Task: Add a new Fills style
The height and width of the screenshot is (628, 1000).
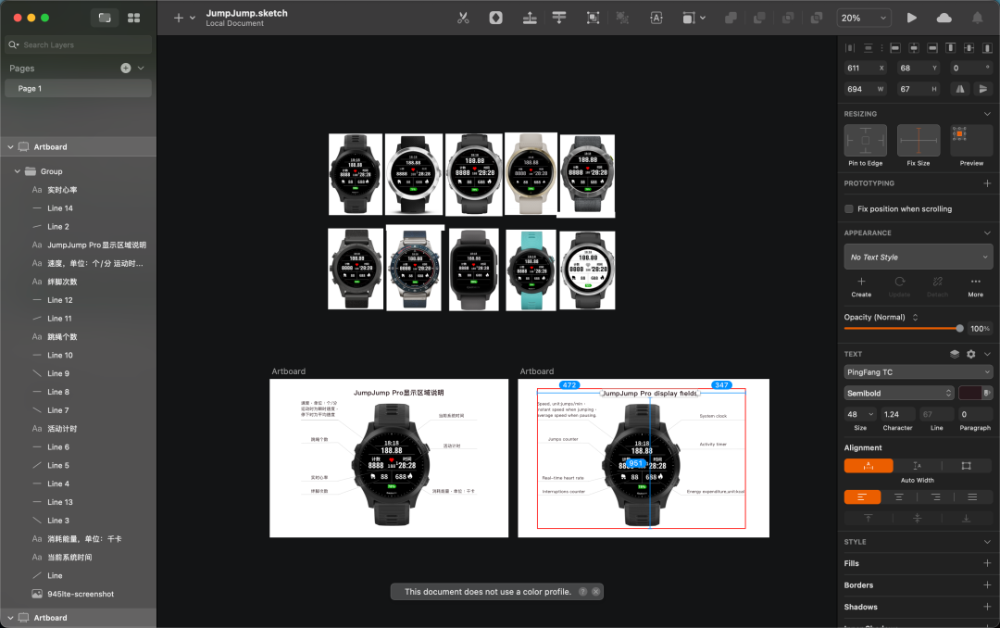Action: click(x=987, y=563)
